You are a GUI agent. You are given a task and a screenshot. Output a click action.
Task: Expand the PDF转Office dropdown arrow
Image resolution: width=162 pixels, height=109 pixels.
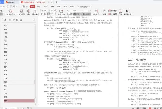15,14
